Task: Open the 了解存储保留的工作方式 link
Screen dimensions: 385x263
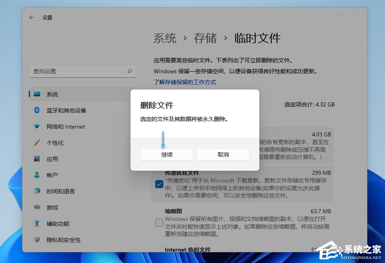Action: tap(184, 82)
